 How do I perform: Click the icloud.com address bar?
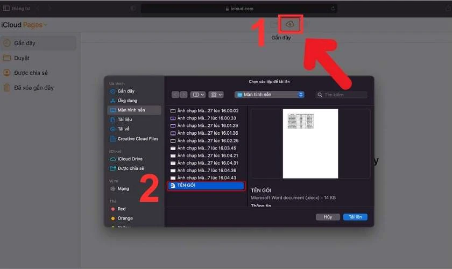[x=239, y=9]
